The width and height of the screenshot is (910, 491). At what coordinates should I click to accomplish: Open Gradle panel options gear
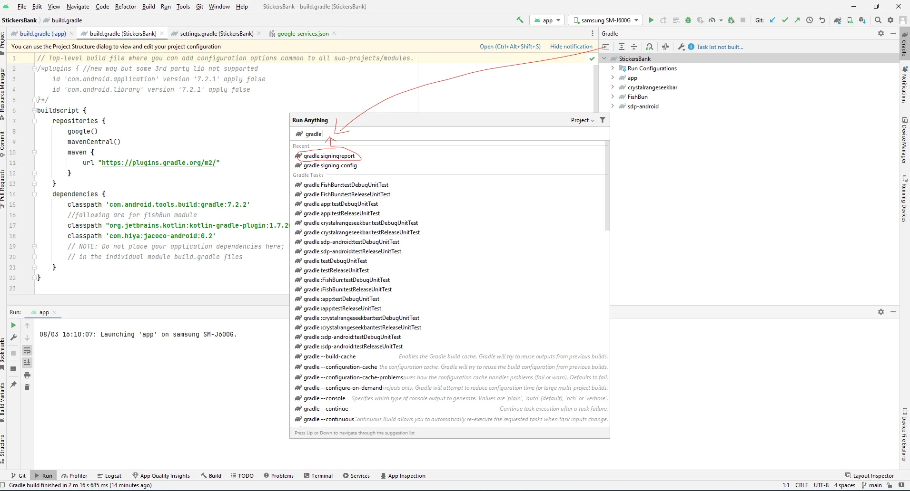pos(881,33)
